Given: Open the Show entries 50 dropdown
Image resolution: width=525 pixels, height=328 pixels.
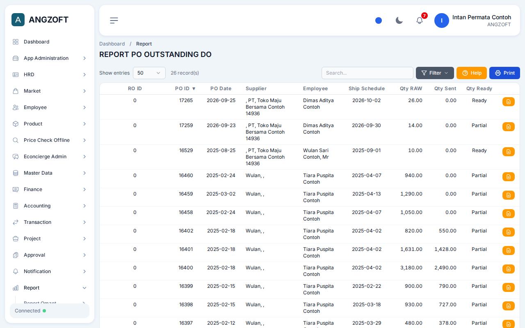Looking at the screenshot, I should pos(149,73).
